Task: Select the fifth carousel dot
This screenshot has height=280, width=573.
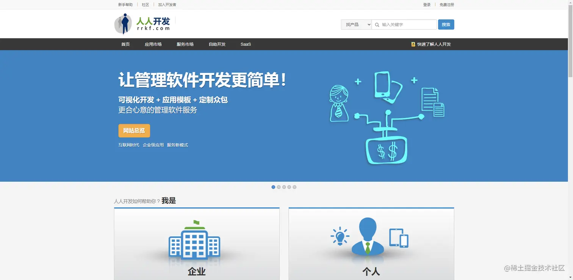Action: click(x=294, y=187)
